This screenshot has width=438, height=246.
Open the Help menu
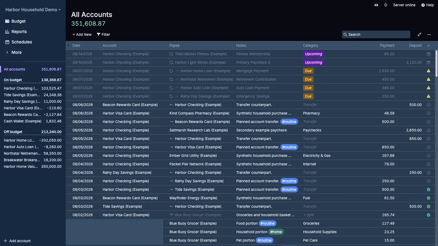tap(427, 5)
